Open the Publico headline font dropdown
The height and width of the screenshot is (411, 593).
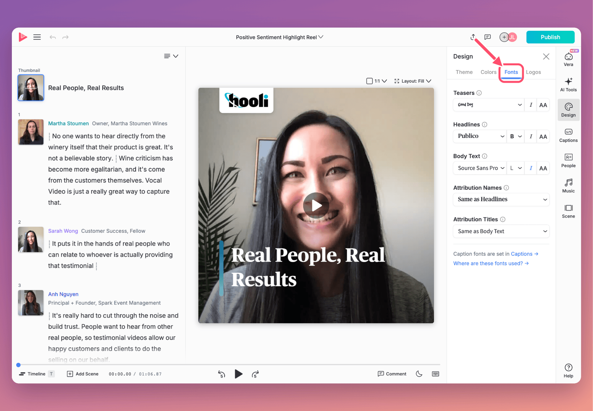[480, 136]
